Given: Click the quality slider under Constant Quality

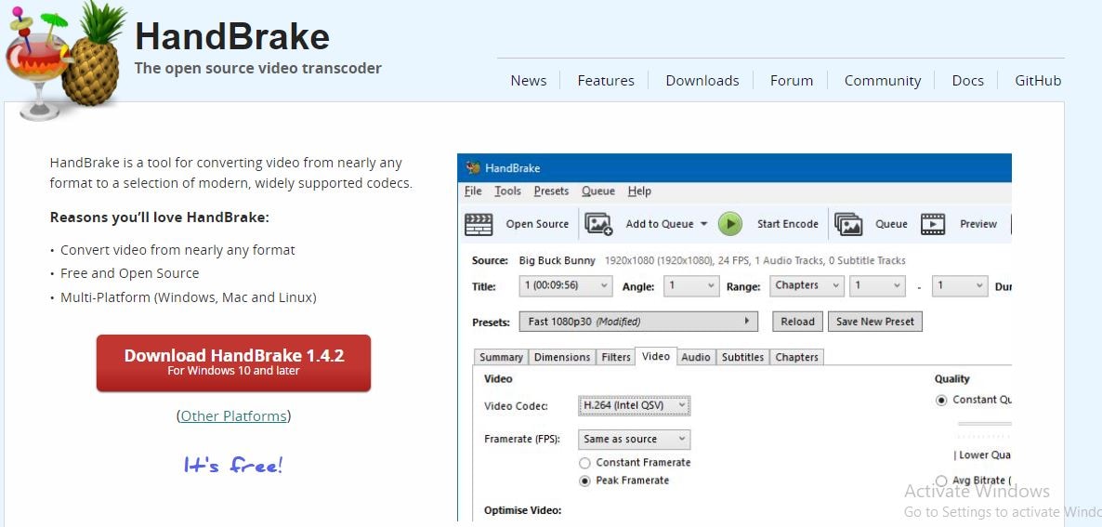Looking at the screenshot, I should 984,424.
